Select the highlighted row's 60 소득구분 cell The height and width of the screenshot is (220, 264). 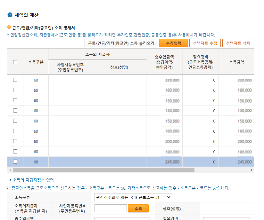point(36,162)
